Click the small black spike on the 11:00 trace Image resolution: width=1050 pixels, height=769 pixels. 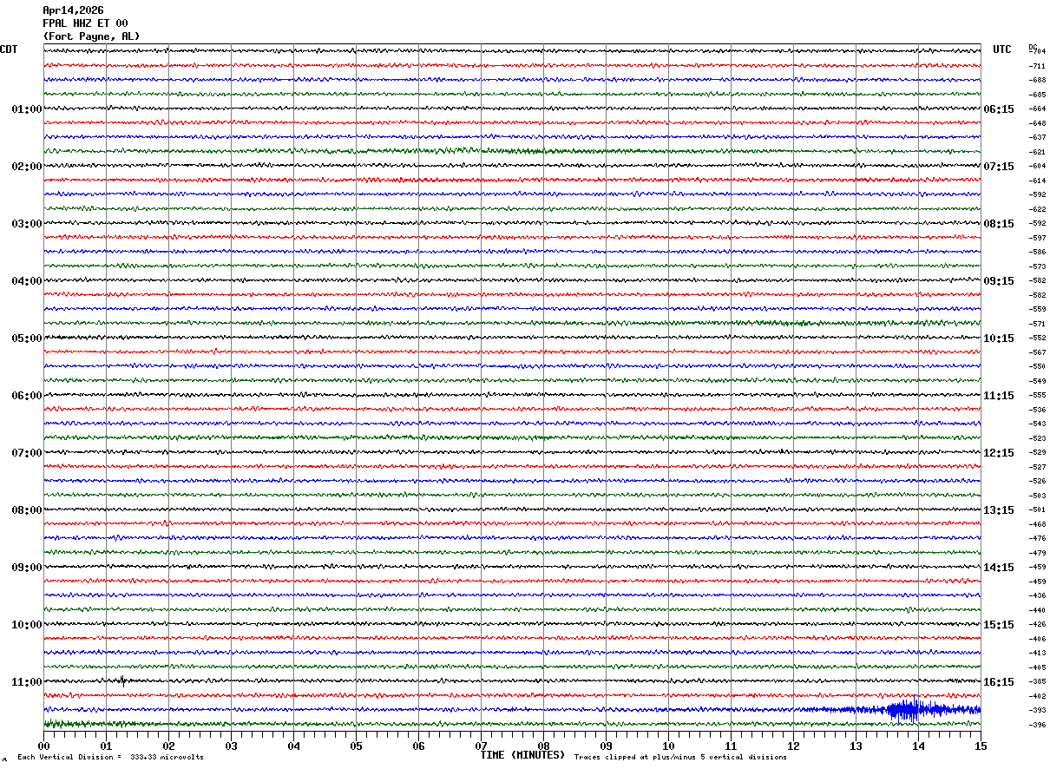coord(121,681)
